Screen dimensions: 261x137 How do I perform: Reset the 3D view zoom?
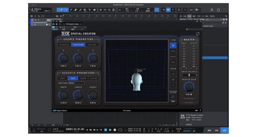click(173, 80)
